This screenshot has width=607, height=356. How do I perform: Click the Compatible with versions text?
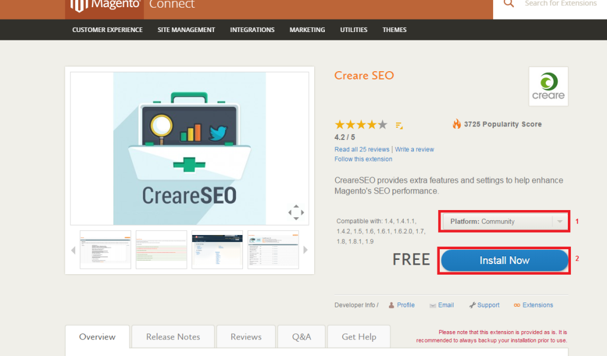pos(381,231)
